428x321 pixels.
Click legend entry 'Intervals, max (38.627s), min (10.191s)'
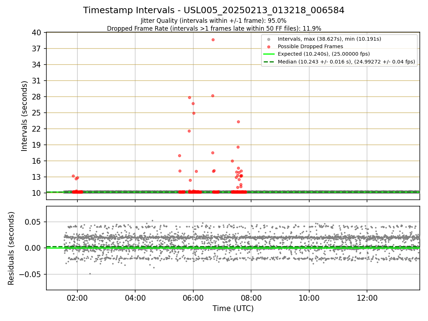(x=330, y=39)
